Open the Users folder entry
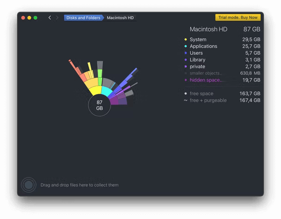Image resolution: width=281 pixels, height=219 pixels. (222, 53)
